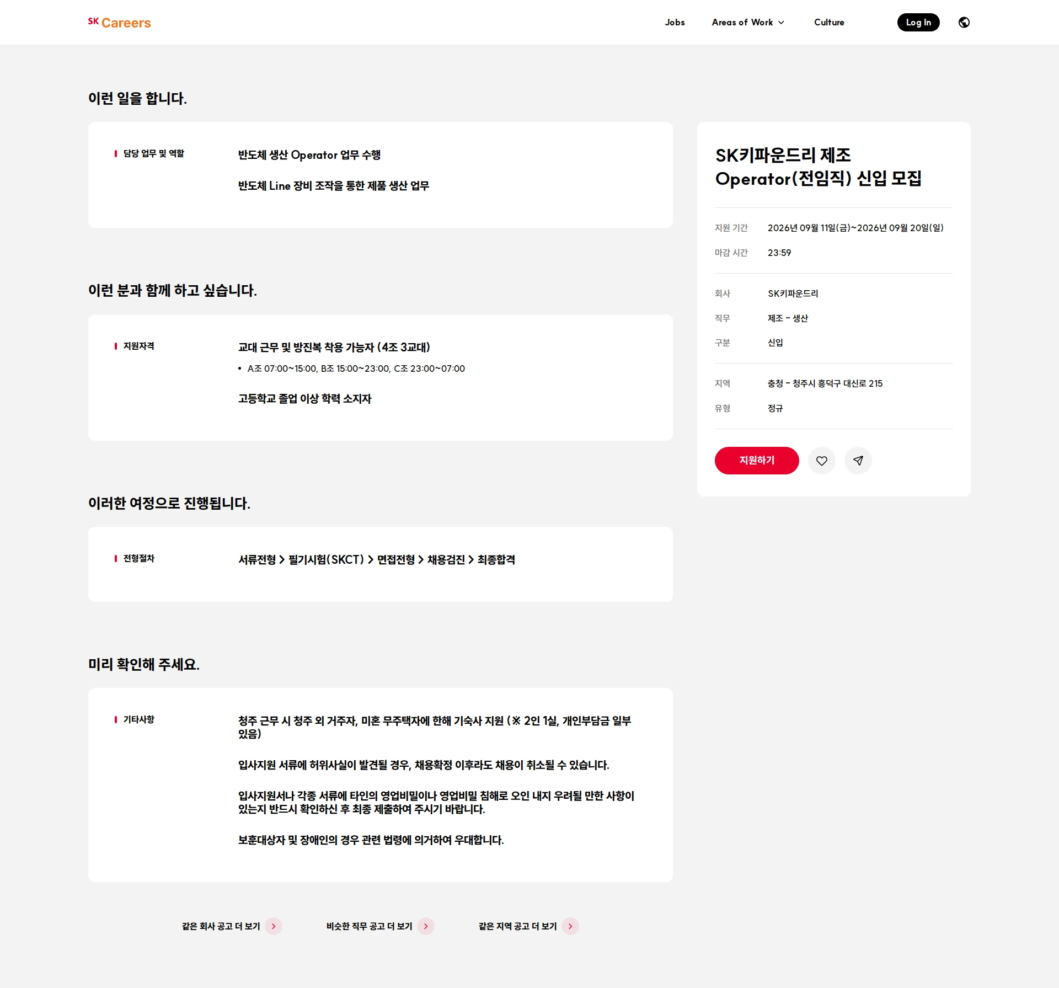The image size is (1059, 988).
Task: Select the line 고등학교 졸업 이상 학력 소지자
Action: click(305, 399)
